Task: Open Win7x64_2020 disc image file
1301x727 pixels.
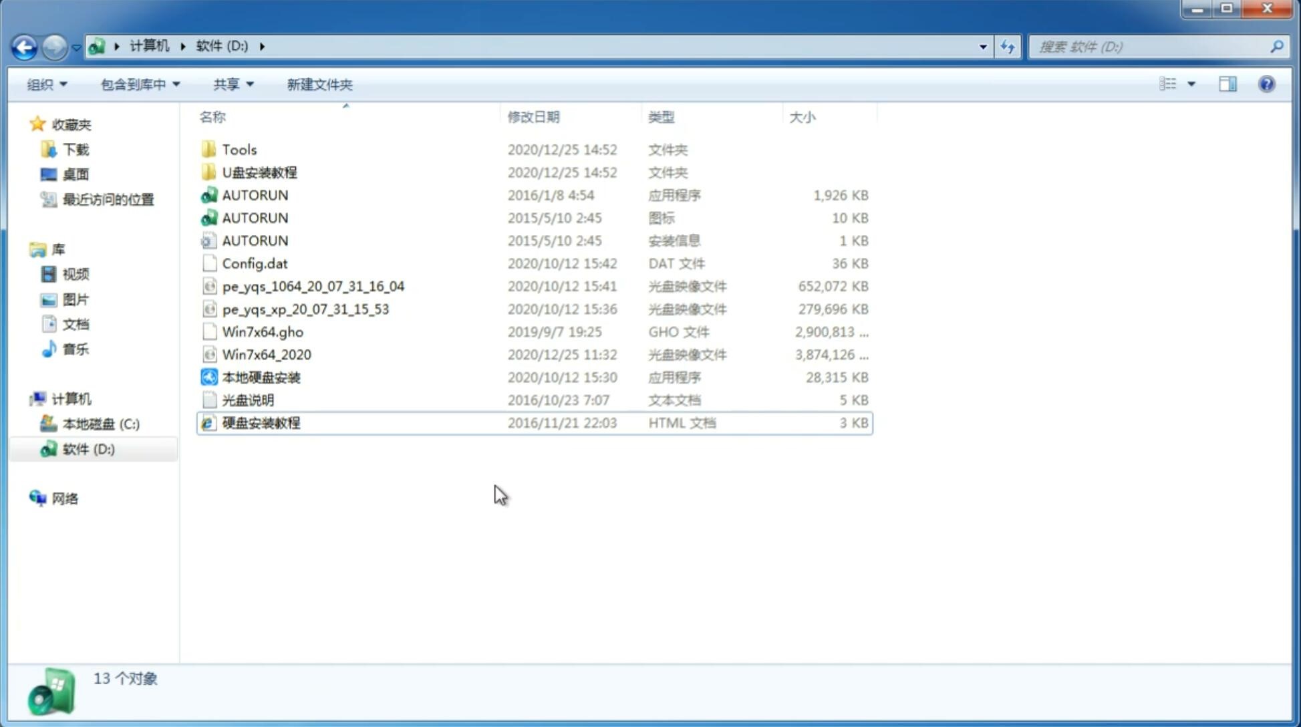Action: click(x=266, y=355)
